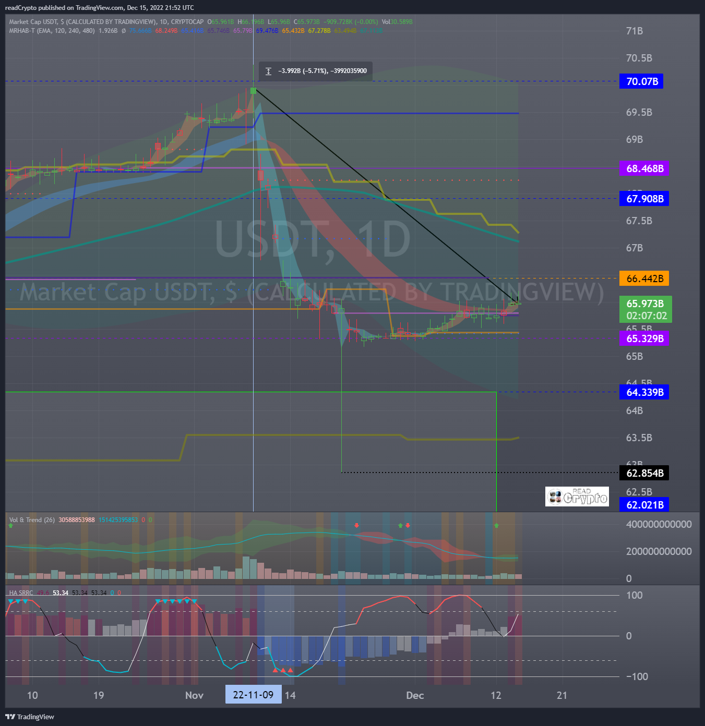
Task: Click the 12 date on time axis
Action: click(x=496, y=695)
